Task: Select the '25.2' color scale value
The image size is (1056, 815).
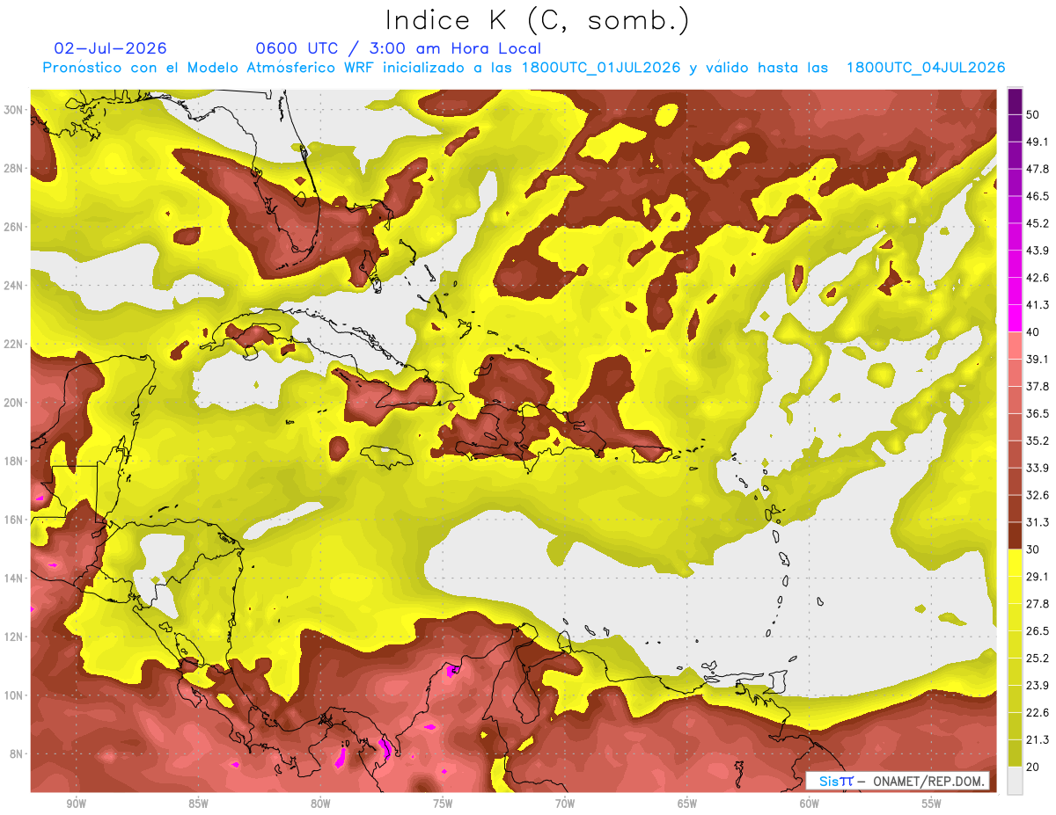Action: pos(1038,658)
